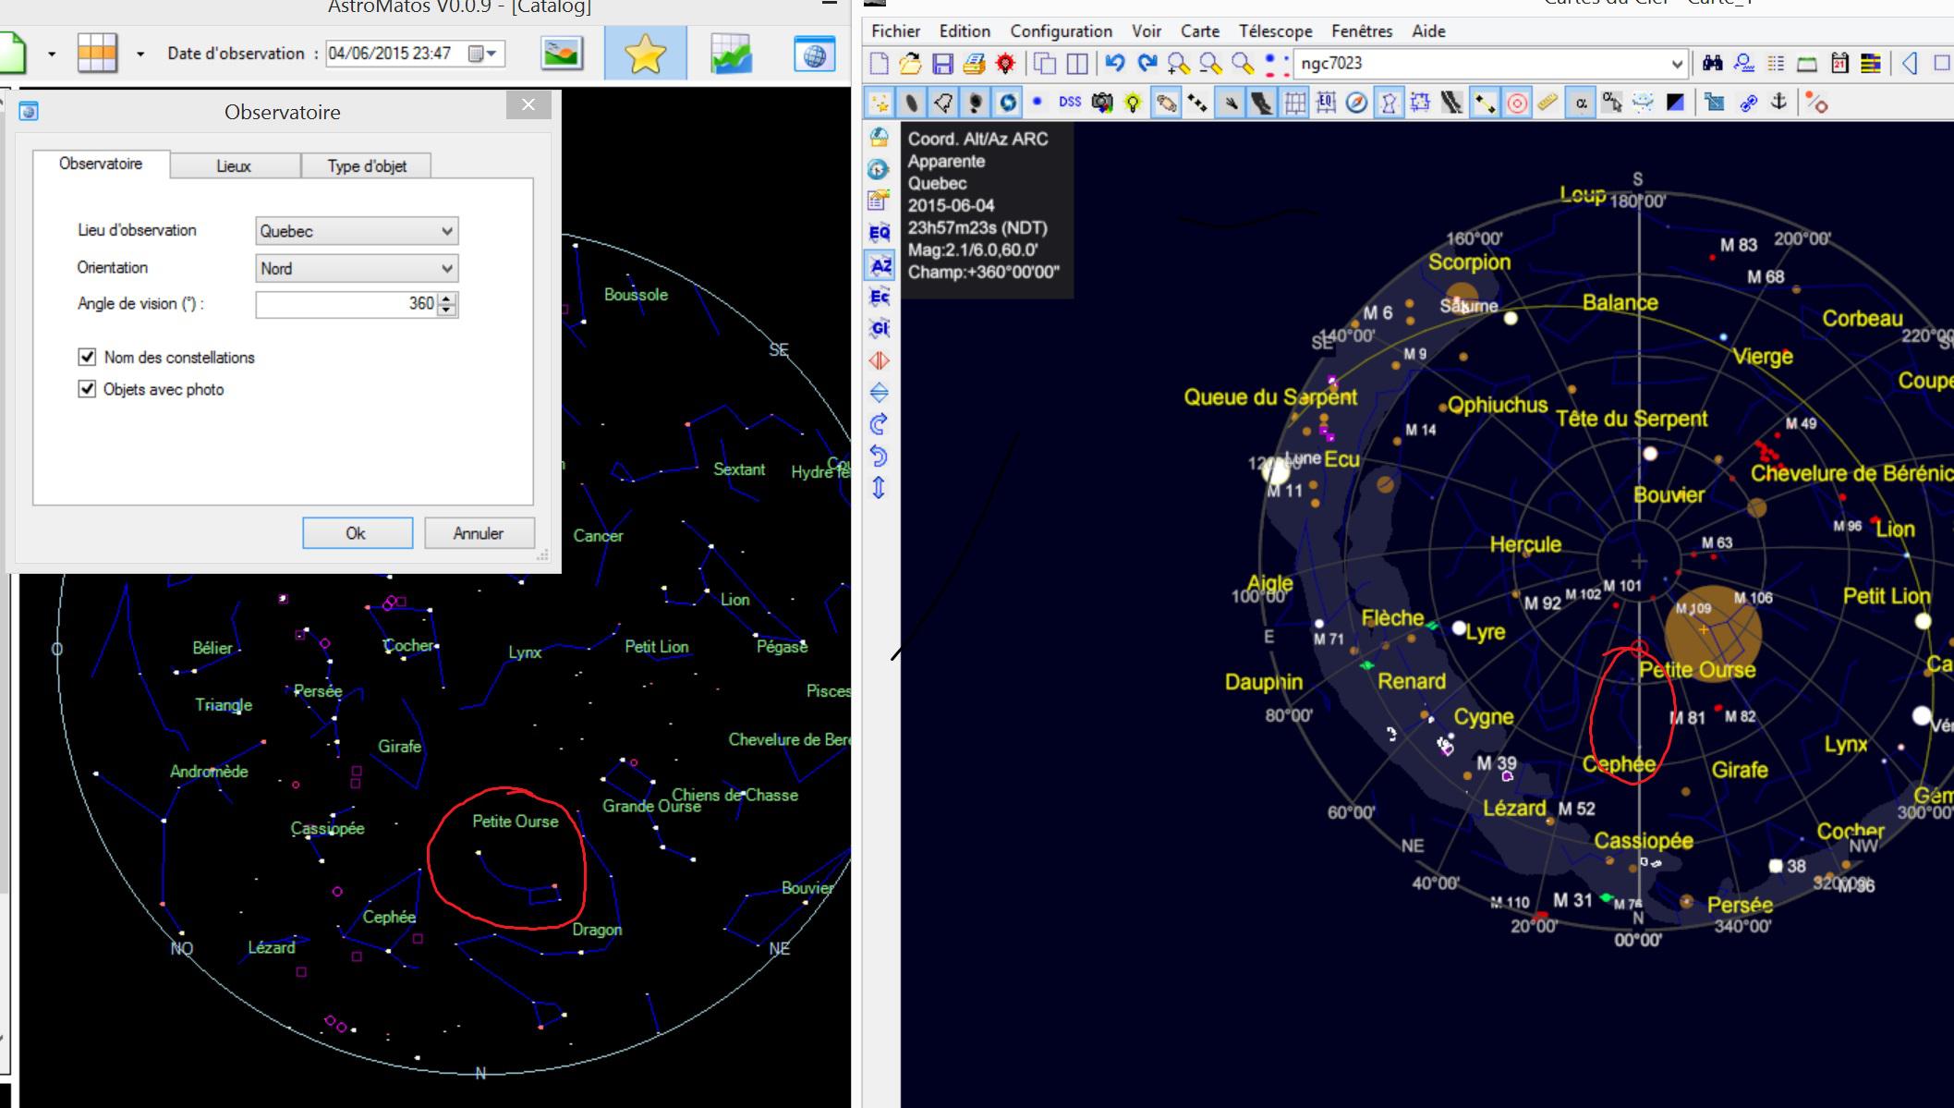This screenshot has height=1108, width=1954.
Task: Click the Annuler button
Action: (479, 533)
